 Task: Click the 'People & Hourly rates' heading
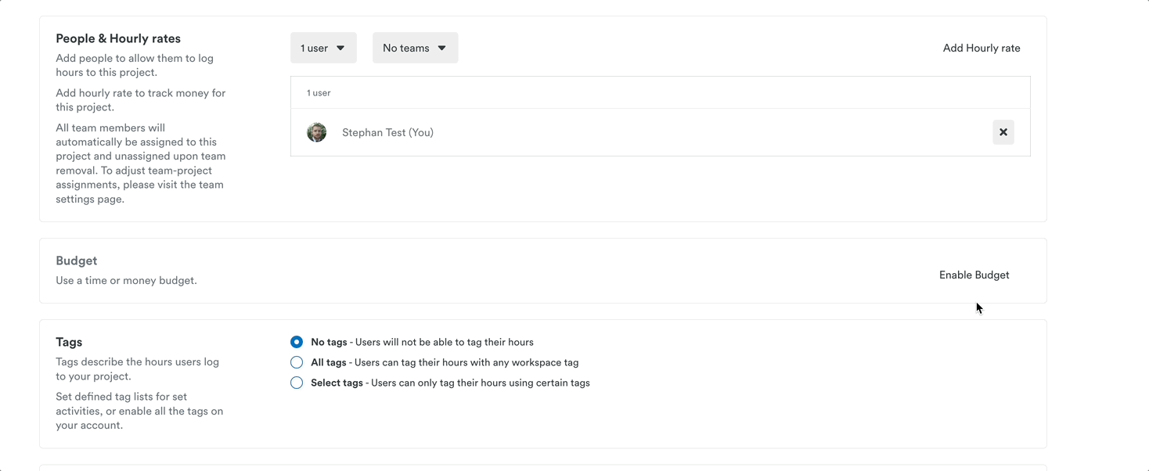click(x=118, y=38)
